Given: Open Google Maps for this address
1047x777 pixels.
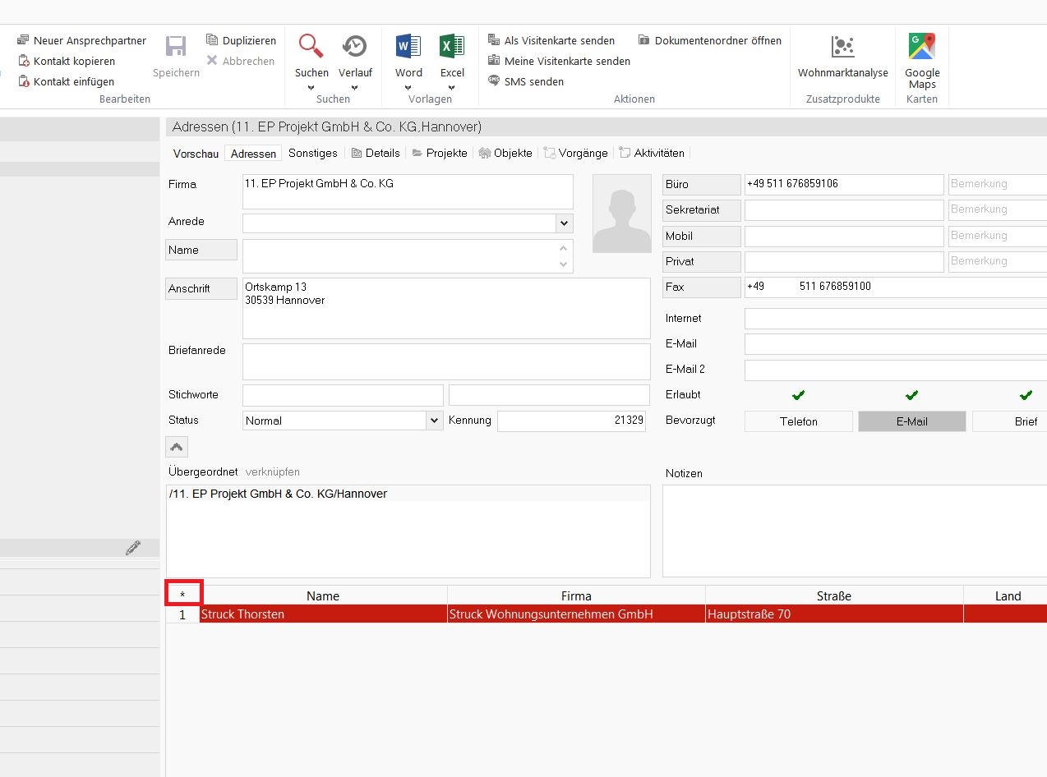Looking at the screenshot, I should click(x=922, y=47).
